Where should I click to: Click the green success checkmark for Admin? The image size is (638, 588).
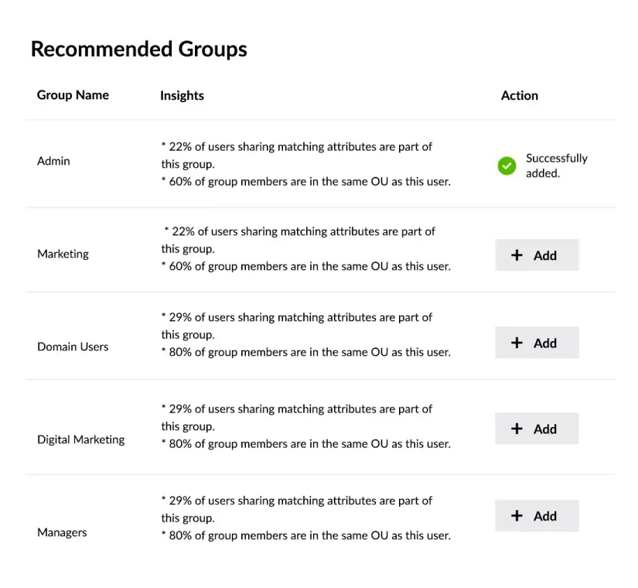pyautogui.click(x=507, y=166)
